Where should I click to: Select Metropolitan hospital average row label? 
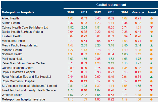(23, 99)
